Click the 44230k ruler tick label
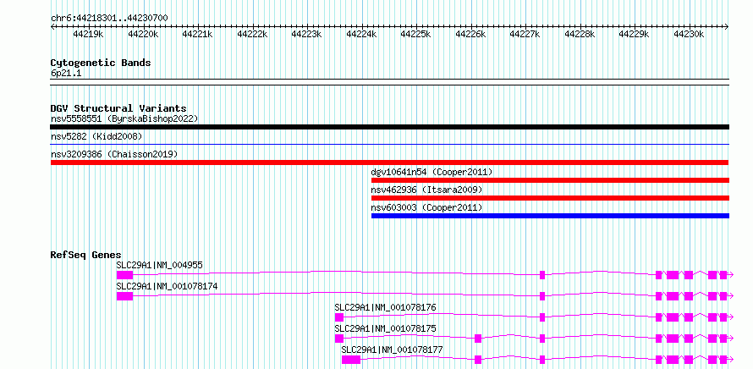The height and width of the screenshot is (369, 753). point(689,35)
